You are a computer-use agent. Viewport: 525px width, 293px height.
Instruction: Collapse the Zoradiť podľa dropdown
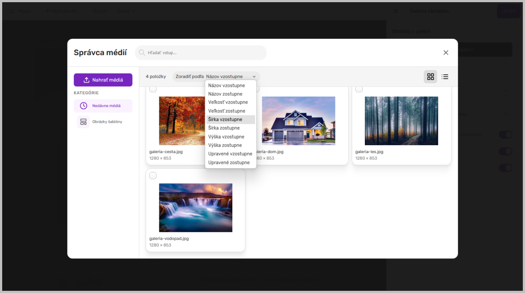[216, 77]
